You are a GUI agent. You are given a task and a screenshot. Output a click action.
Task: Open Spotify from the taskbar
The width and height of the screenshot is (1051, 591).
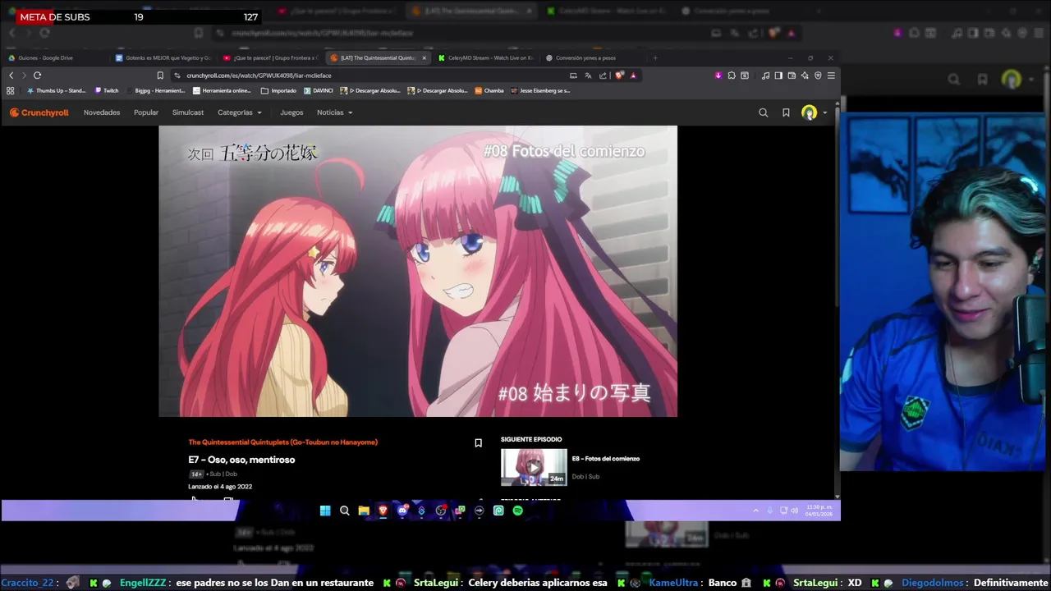517,511
